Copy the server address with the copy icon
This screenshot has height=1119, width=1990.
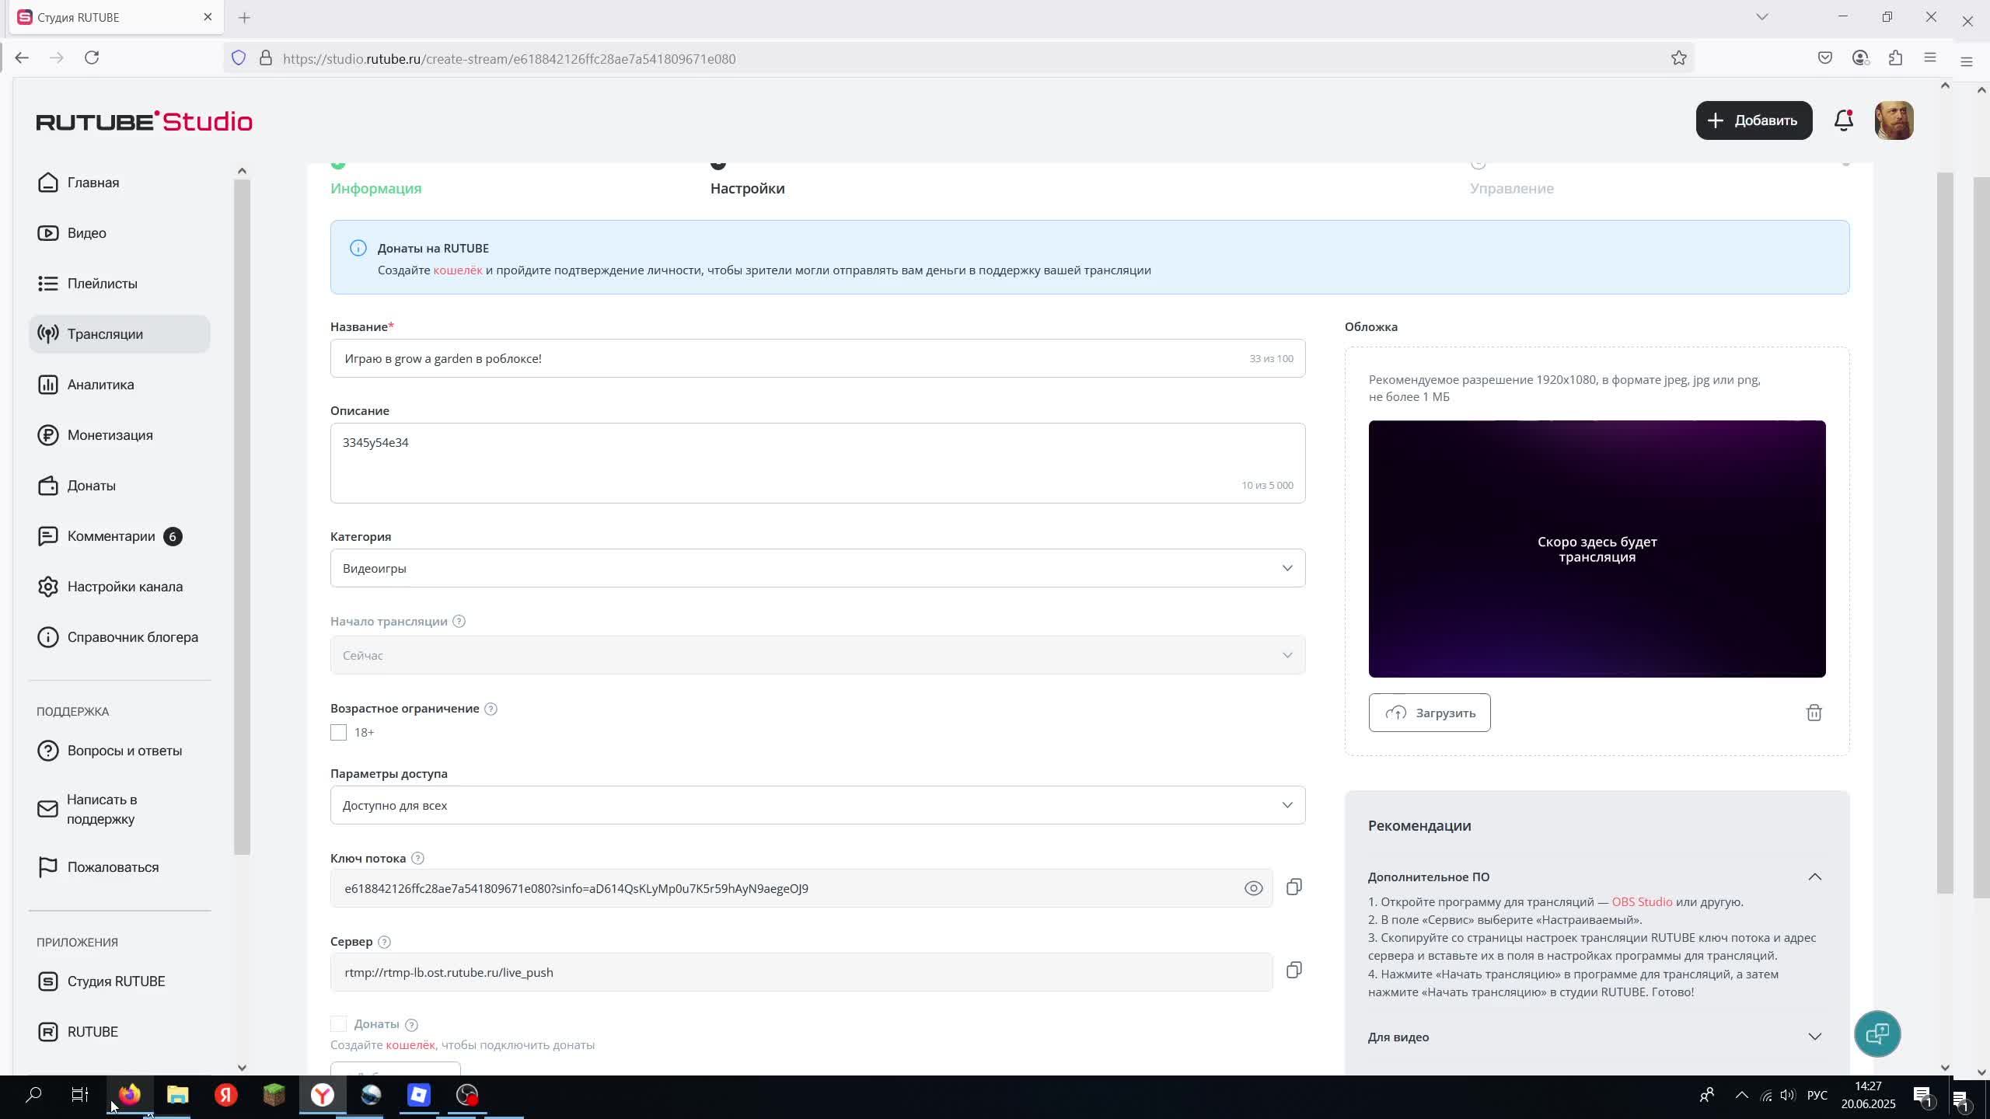pyautogui.click(x=1293, y=971)
